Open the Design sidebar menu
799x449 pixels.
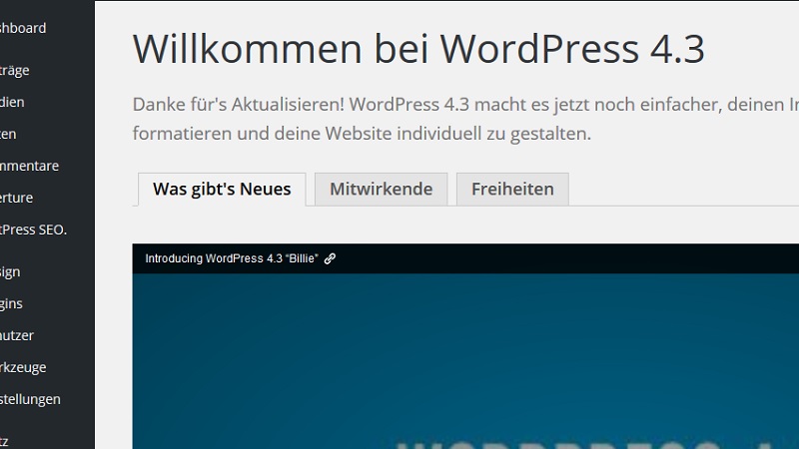pyautogui.click(x=10, y=271)
